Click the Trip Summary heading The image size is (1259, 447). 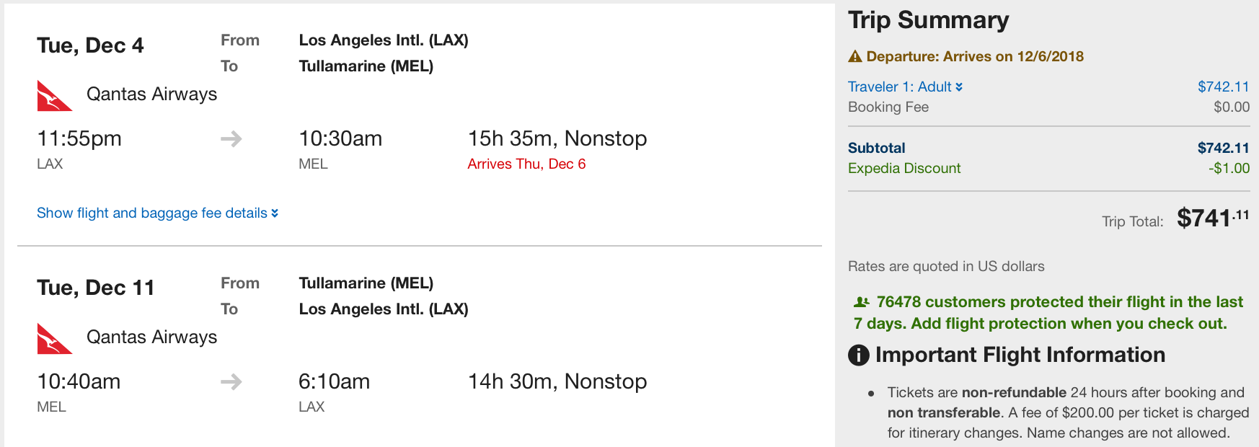pyautogui.click(x=928, y=20)
